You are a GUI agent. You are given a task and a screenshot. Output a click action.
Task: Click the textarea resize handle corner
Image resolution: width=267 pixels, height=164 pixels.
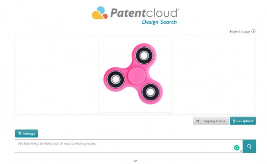coord(241,151)
